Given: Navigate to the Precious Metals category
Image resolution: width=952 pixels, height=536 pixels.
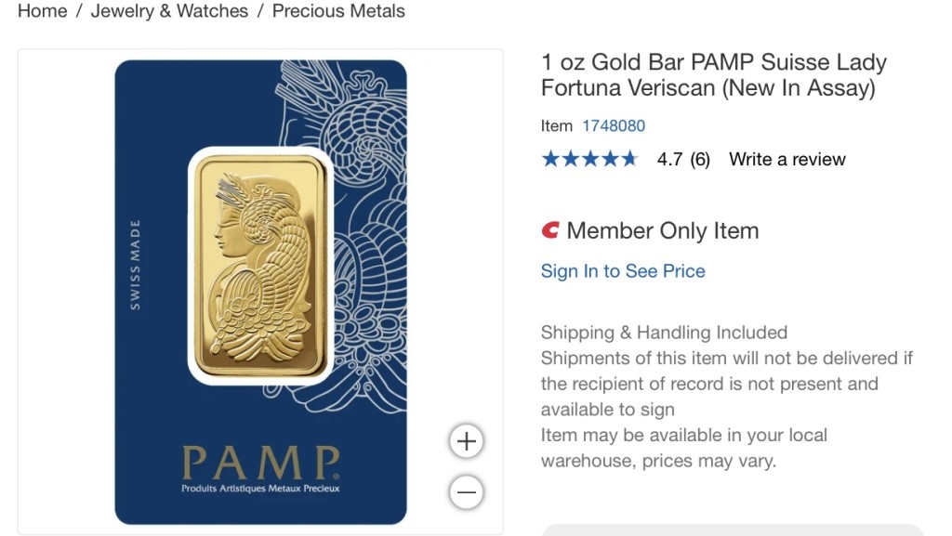Looking at the screenshot, I should pyautogui.click(x=338, y=11).
